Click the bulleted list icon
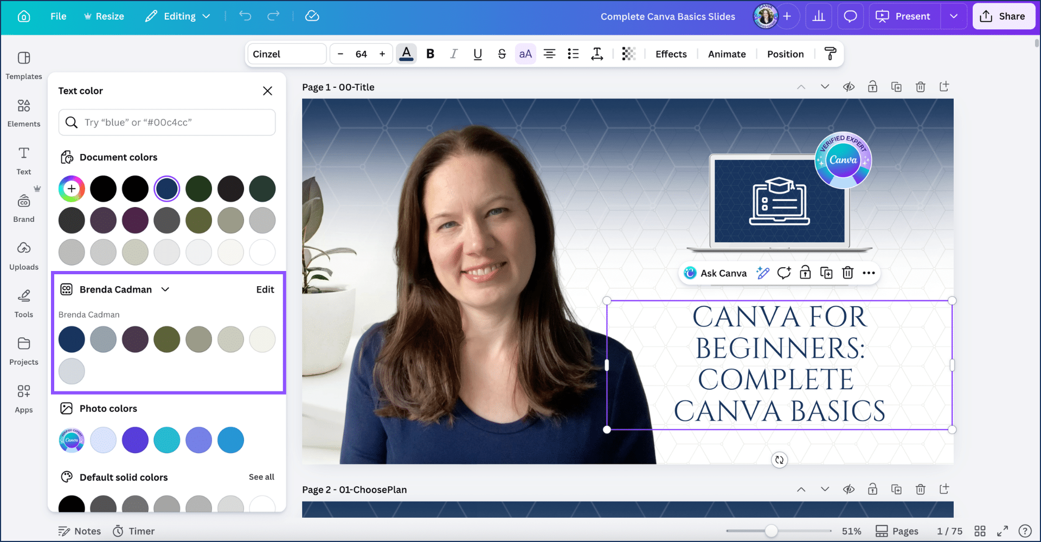The height and width of the screenshot is (542, 1041). pos(573,54)
